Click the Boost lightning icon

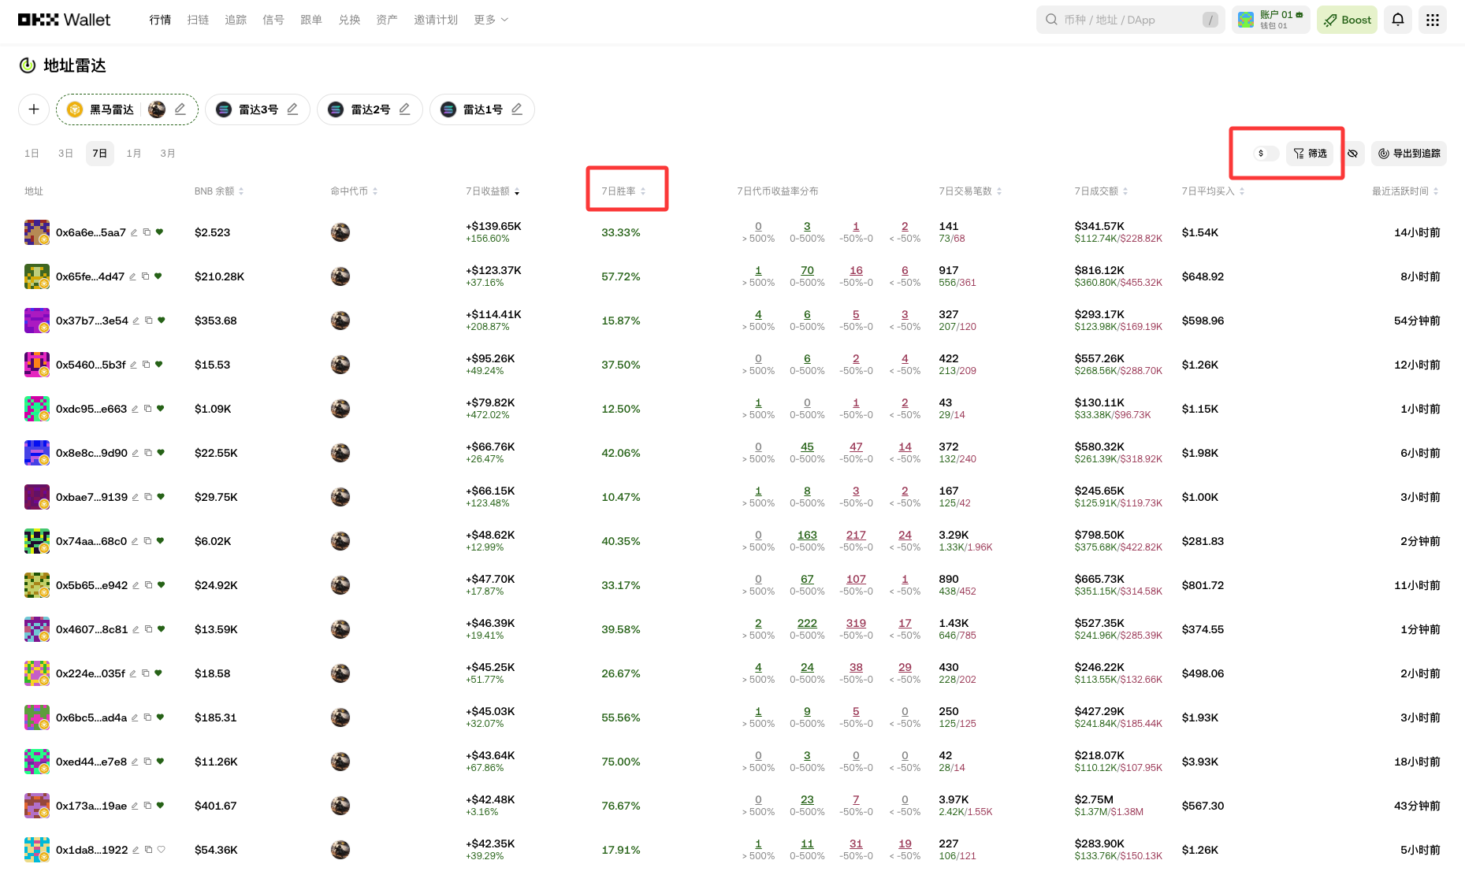(1347, 20)
